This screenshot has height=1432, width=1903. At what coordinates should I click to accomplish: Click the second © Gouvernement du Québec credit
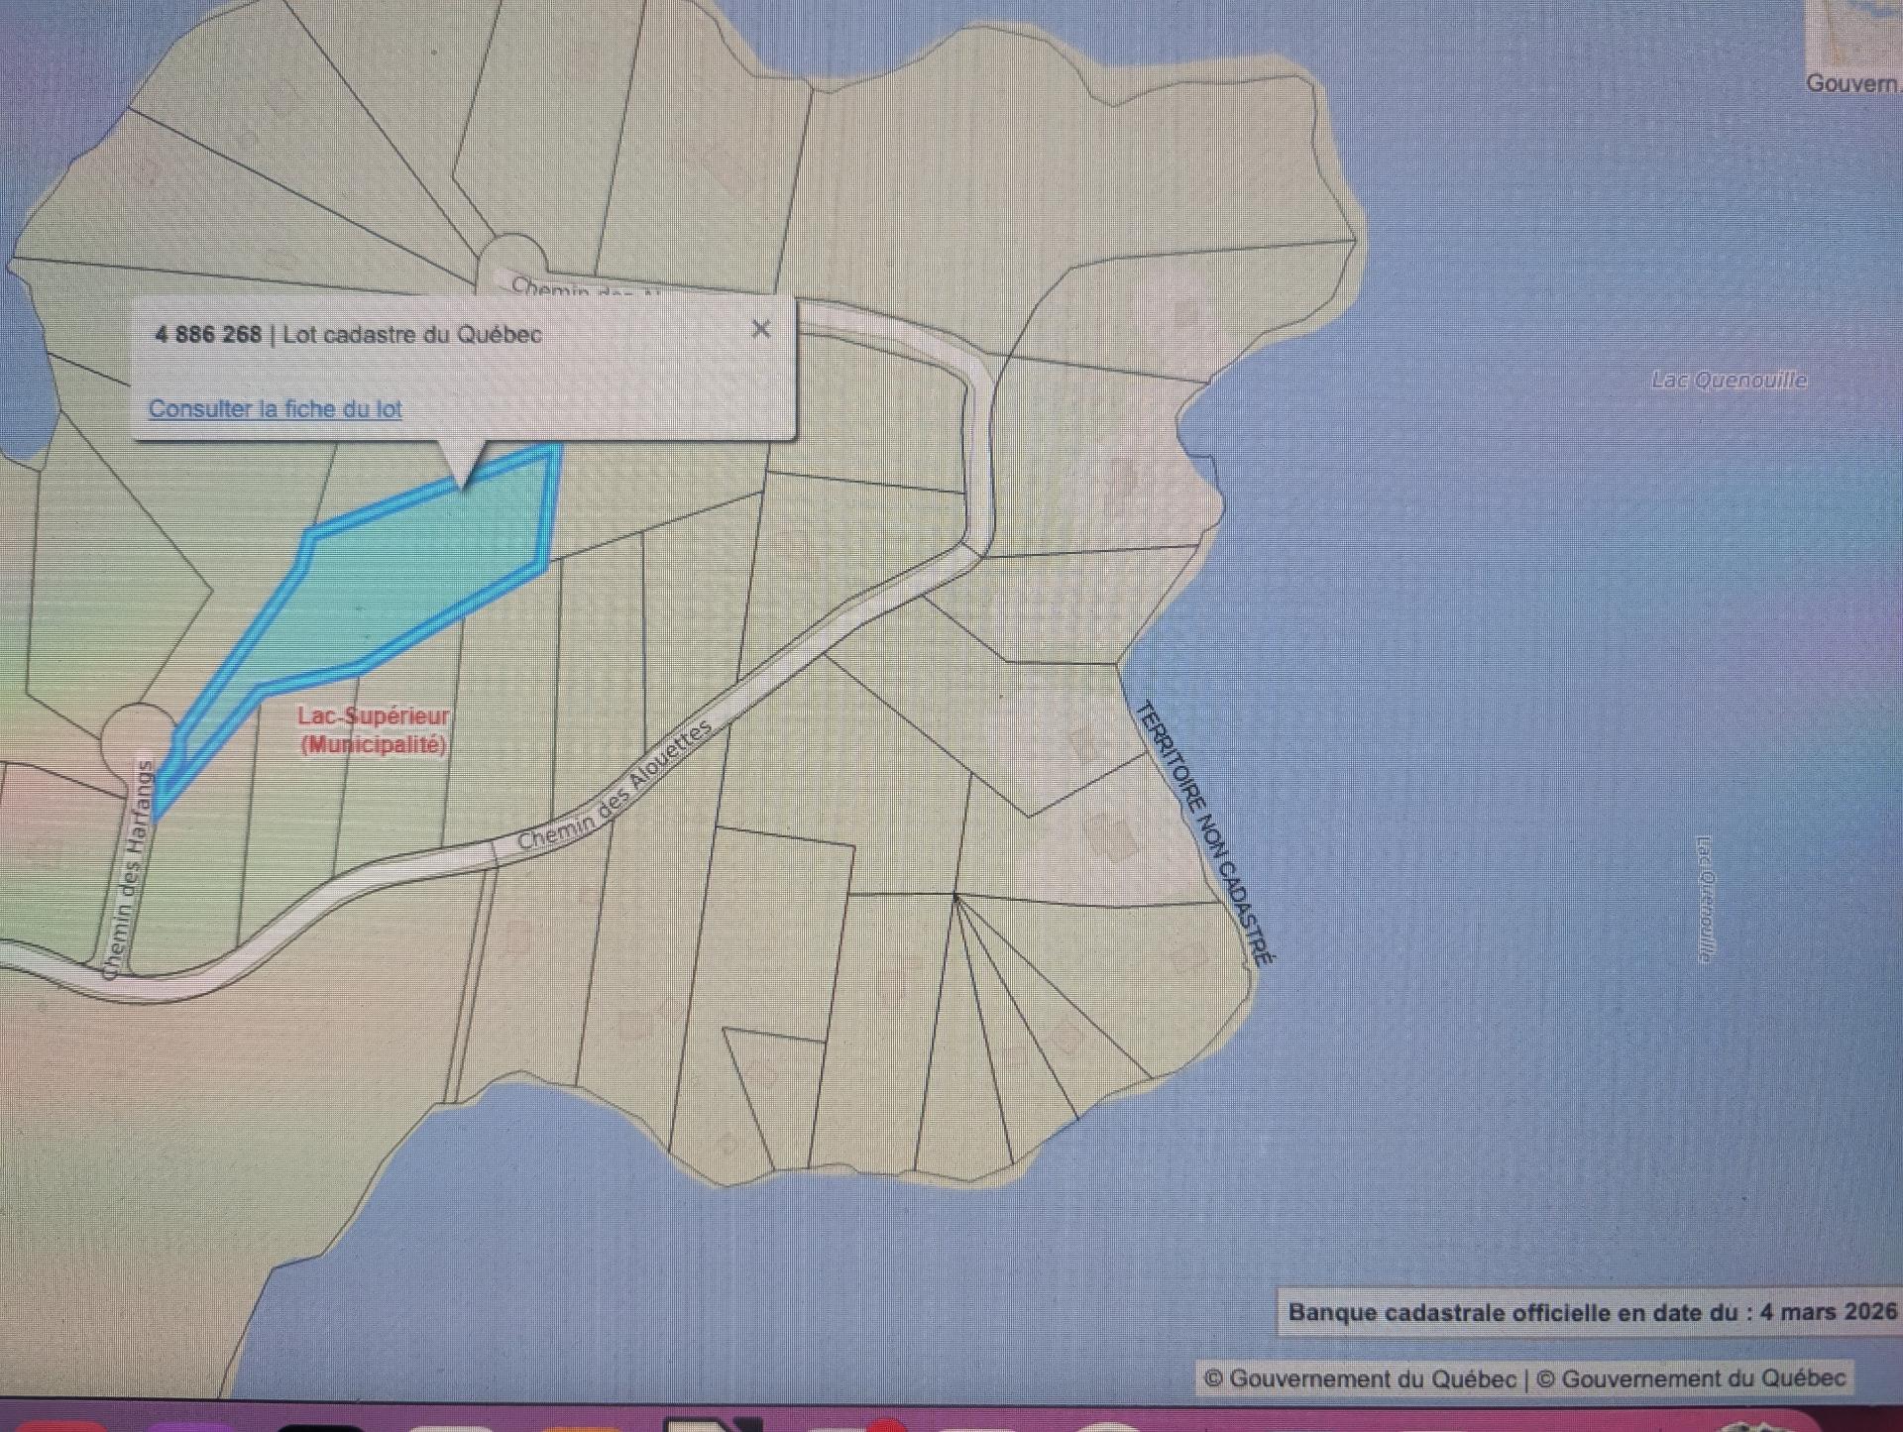pos(1690,1379)
